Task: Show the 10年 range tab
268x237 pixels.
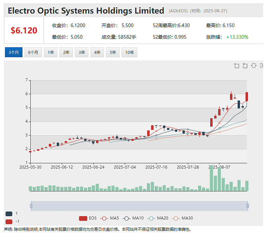Action: pos(129,52)
